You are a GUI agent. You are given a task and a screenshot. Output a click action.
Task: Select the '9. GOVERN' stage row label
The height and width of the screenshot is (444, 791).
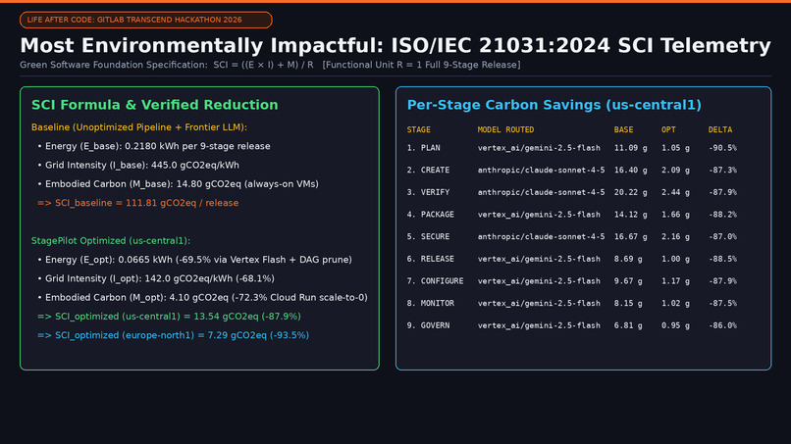[428, 325]
